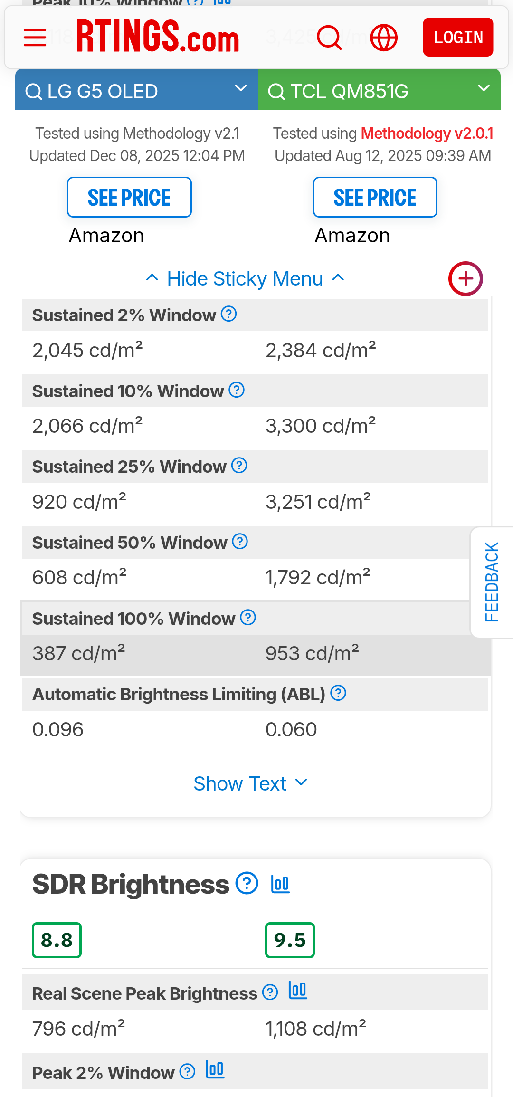Viewport: 513px width, 1097px height.
Task: Click the search magnifier icon in header
Action: tap(329, 38)
